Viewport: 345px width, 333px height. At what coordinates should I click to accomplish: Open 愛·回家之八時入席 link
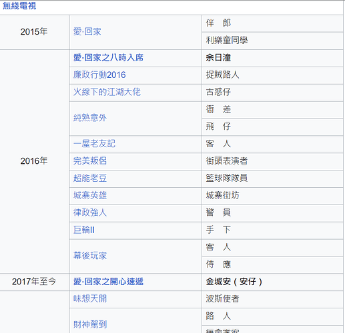[108, 58]
